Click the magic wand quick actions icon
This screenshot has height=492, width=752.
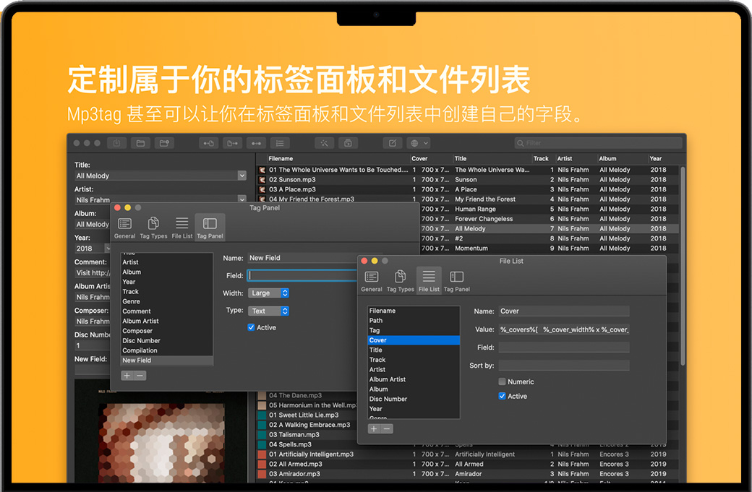pyautogui.click(x=325, y=143)
